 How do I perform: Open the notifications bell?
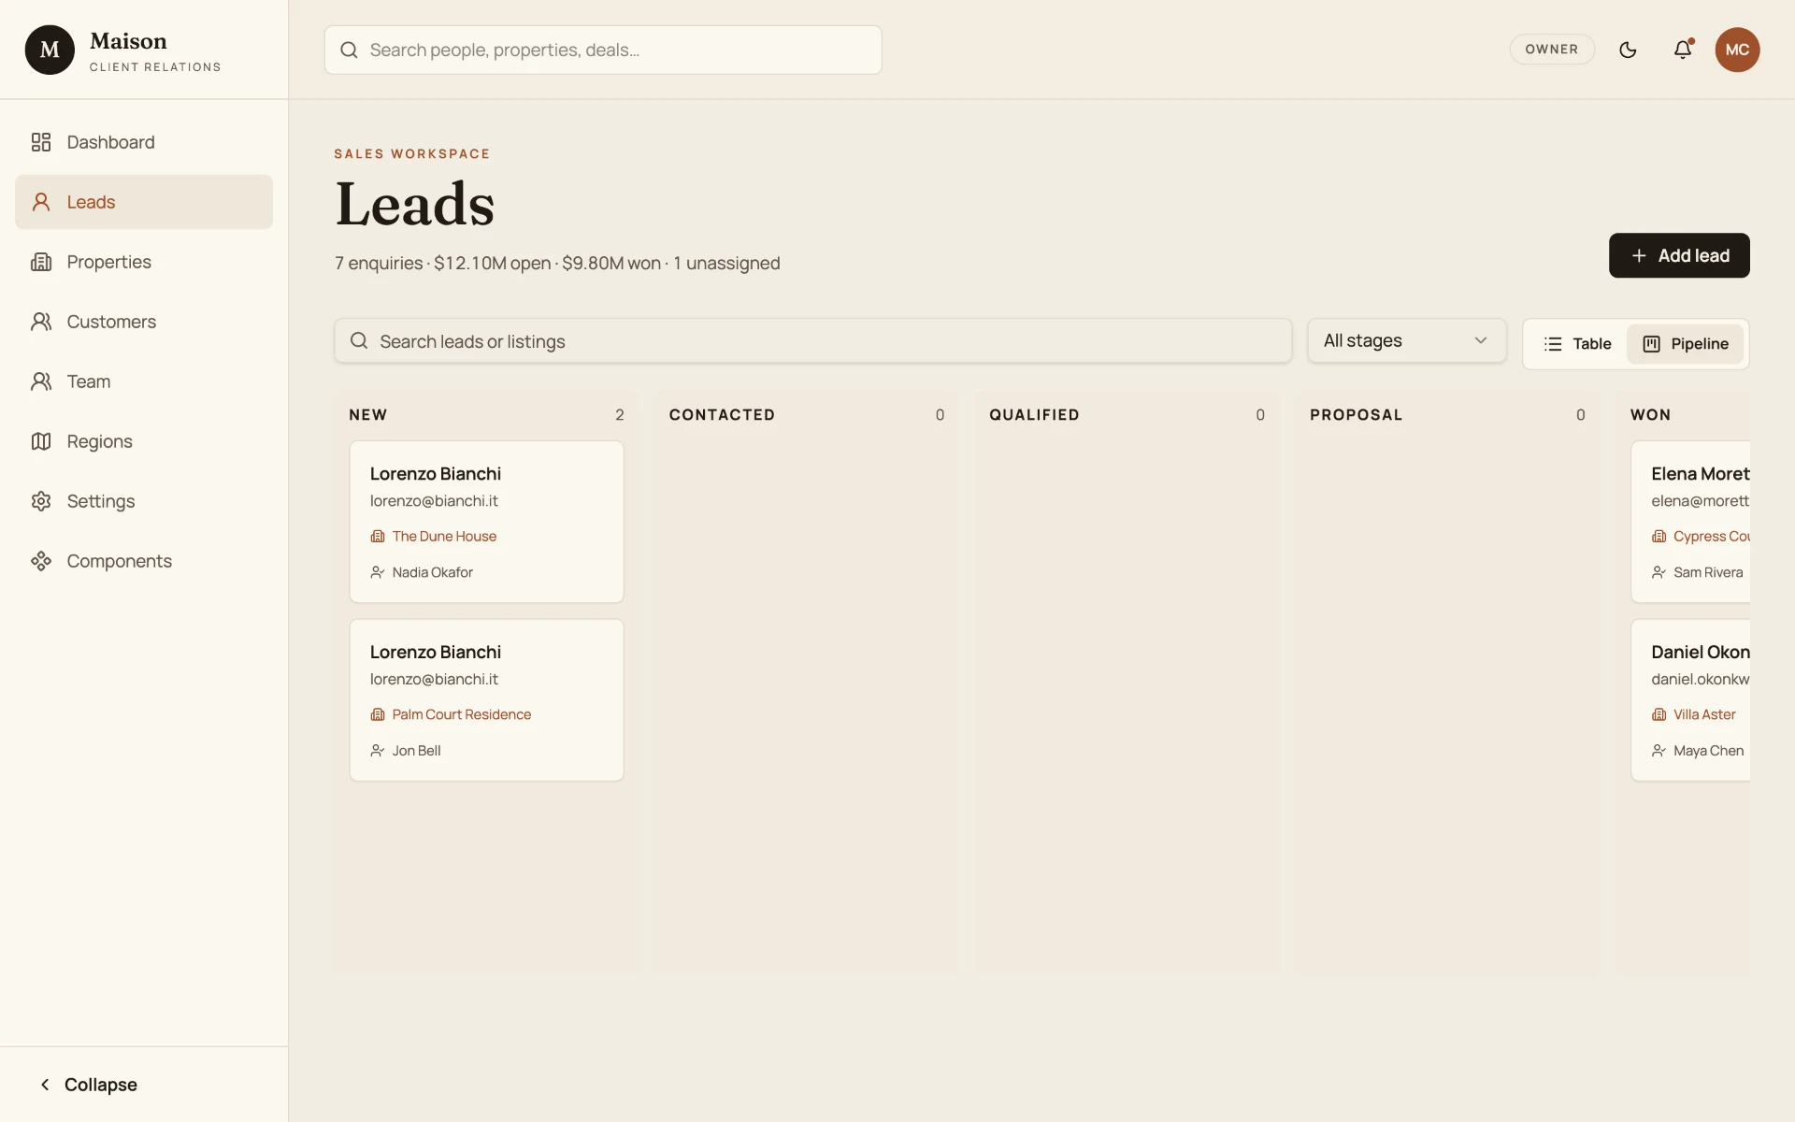click(x=1683, y=50)
